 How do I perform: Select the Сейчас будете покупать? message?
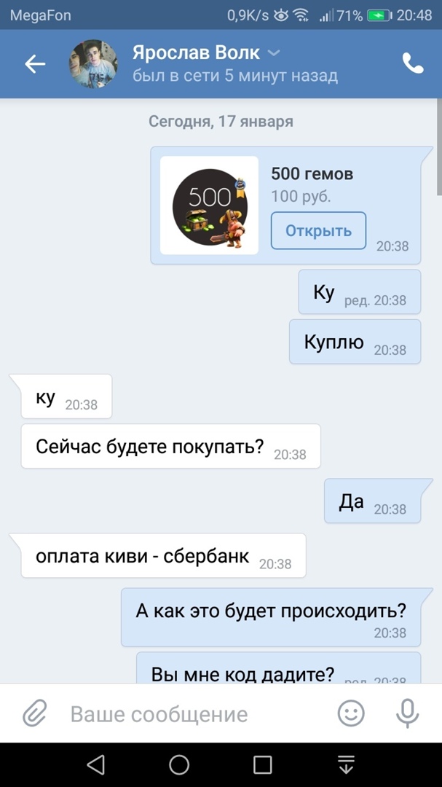click(x=170, y=446)
